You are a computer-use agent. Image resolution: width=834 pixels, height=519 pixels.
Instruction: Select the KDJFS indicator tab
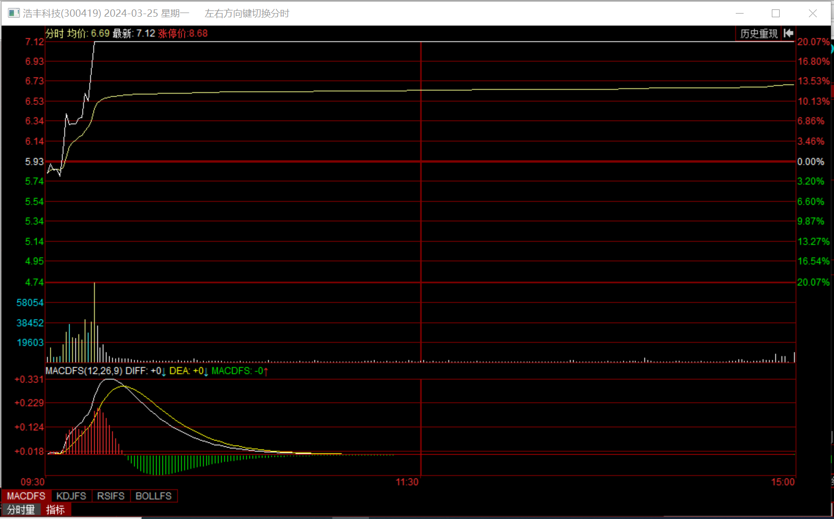click(71, 496)
